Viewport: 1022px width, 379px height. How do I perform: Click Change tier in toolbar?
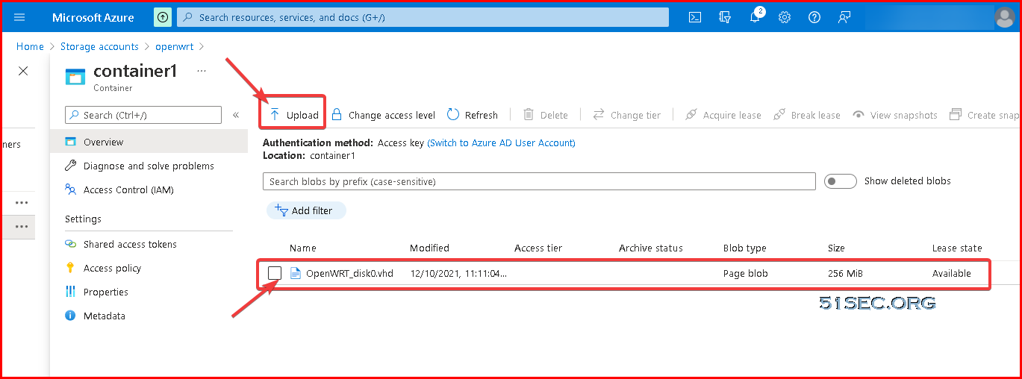[x=627, y=115]
